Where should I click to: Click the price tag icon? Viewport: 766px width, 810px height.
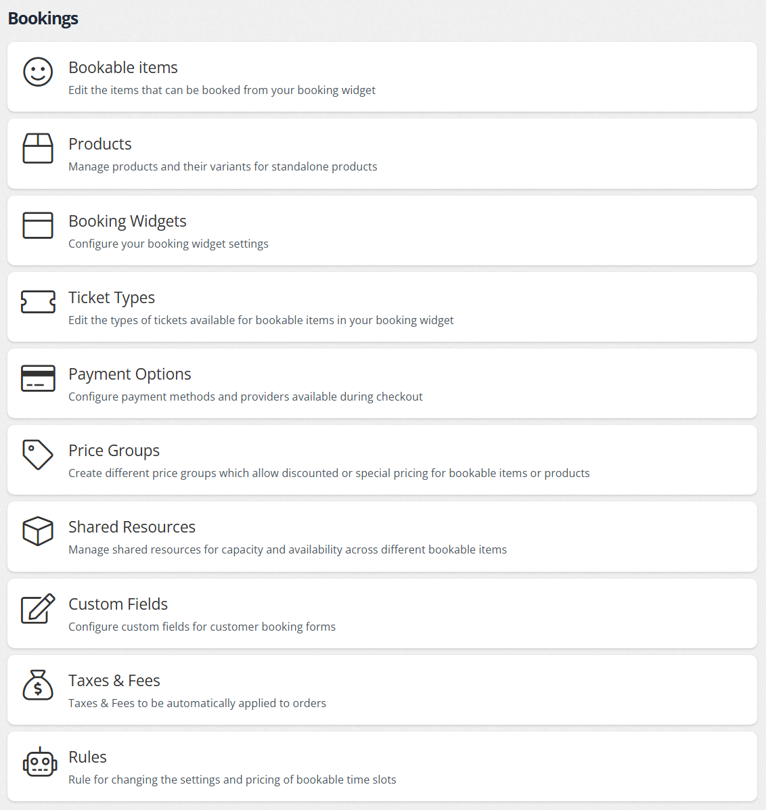pos(38,455)
